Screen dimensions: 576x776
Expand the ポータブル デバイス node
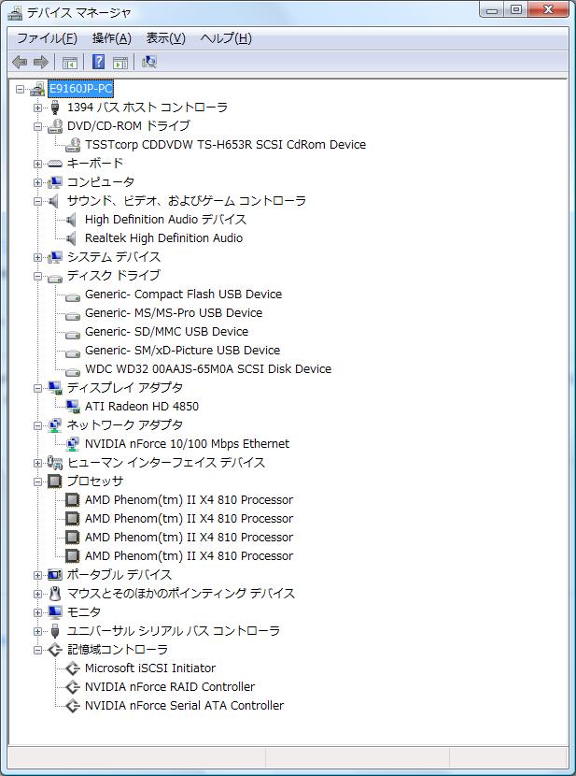37,575
